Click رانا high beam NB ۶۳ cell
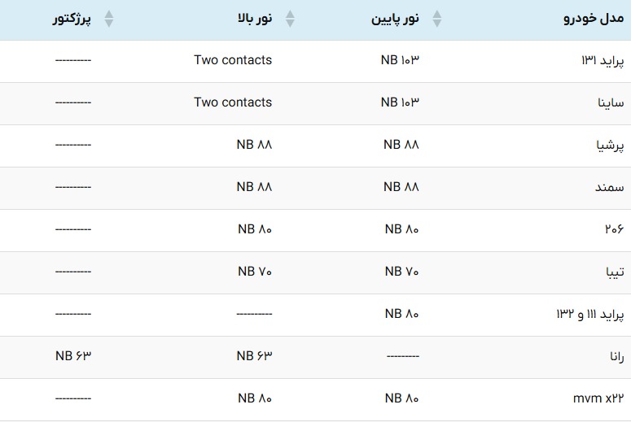 click(254, 355)
